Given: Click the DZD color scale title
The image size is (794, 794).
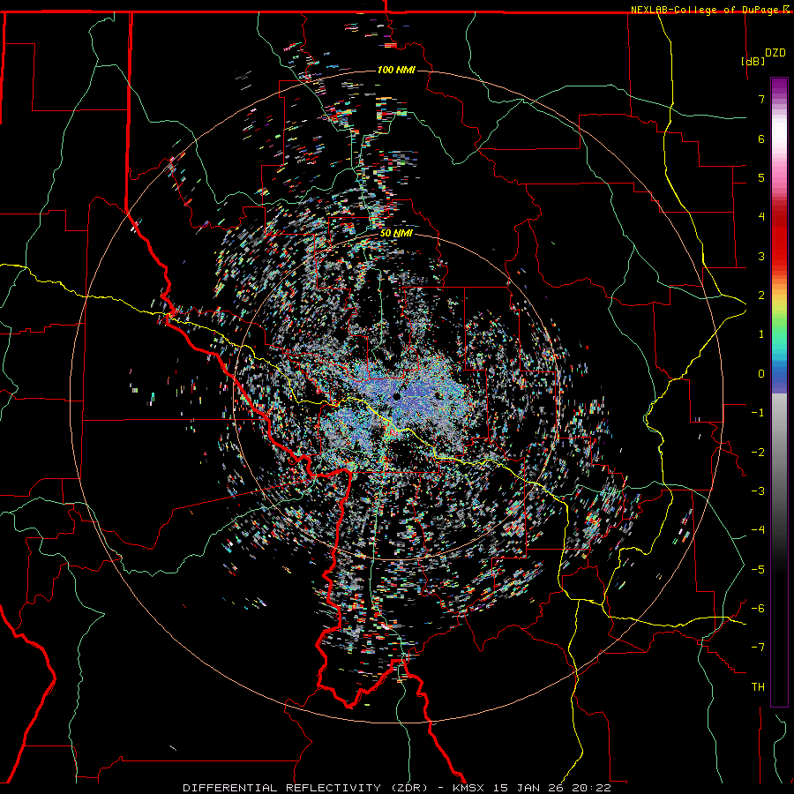Looking at the screenshot, I should click(775, 53).
